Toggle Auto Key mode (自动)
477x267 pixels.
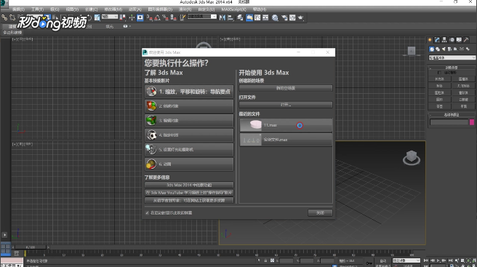pyautogui.click(x=383, y=260)
